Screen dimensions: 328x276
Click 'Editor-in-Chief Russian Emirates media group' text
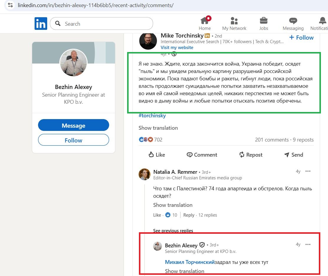tap(197, 178)
